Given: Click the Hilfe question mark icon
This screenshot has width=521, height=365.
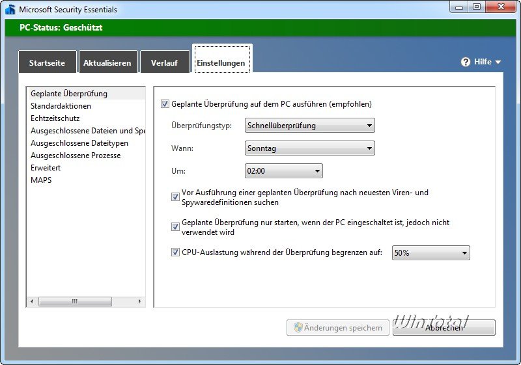Looking at the screenshot, I should click(466, 62).
